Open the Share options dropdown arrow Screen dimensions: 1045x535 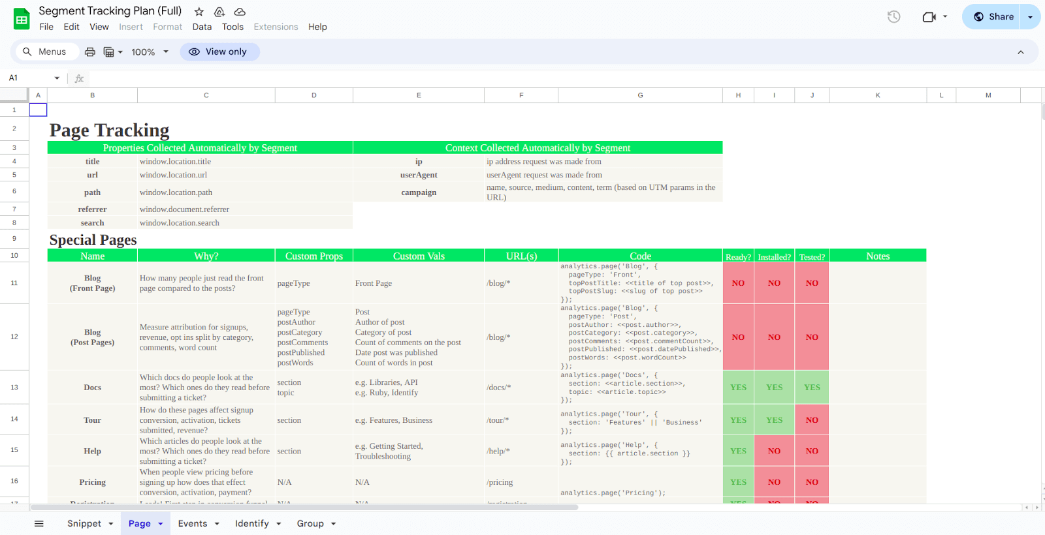(x=1030, y=17)
